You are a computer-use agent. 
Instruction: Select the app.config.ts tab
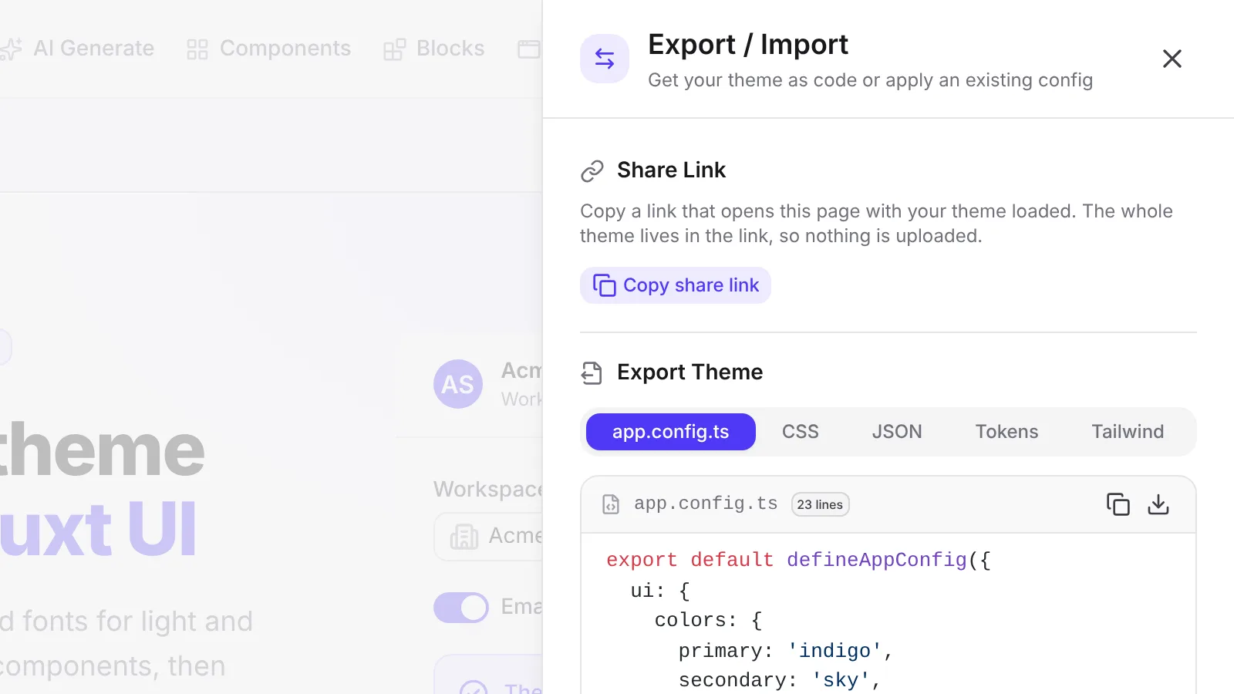pyautogui.click(x=671, y=432)
